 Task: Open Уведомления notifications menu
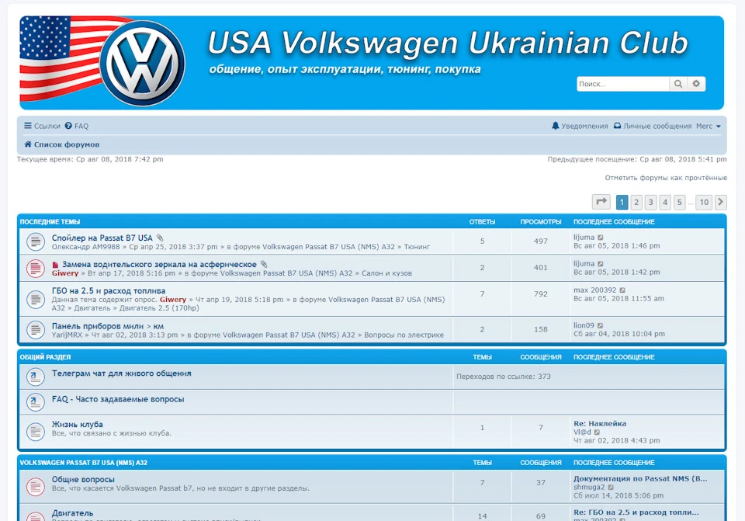click(580, 126)
